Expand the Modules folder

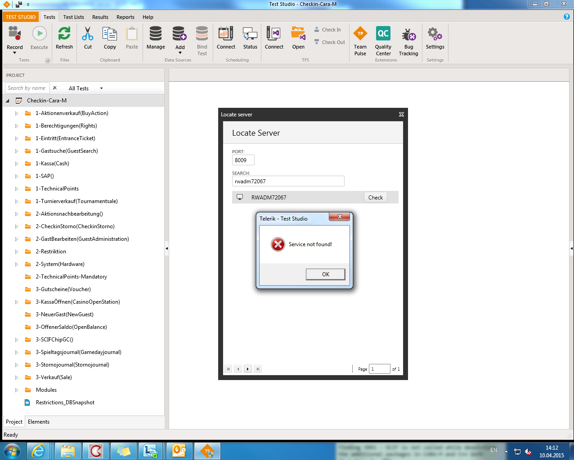(x=17, y=390)
